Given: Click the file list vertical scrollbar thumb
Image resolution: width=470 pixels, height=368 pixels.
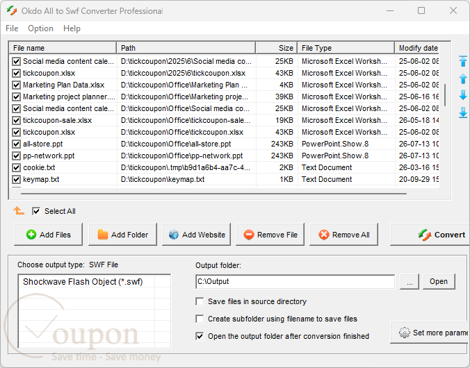Looking at the screenshot, I should tap(445, 95).
